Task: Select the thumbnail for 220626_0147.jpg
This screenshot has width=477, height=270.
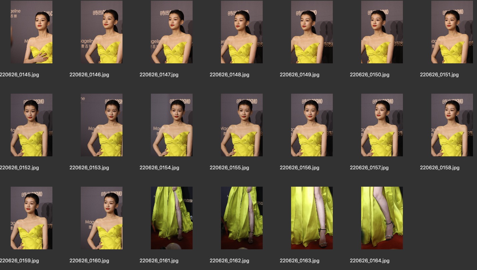Action: [172, 32]
